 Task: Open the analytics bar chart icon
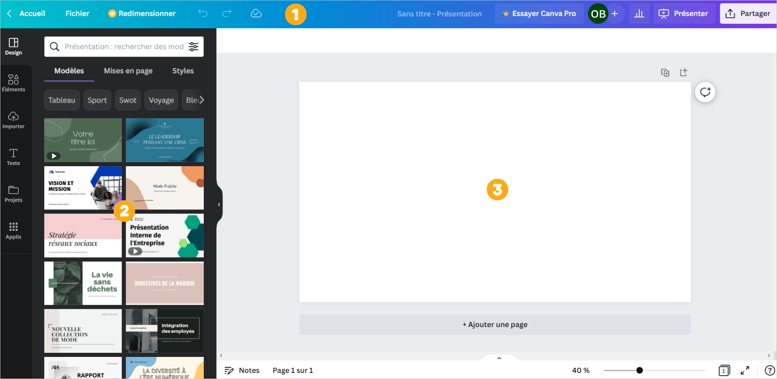[x=639, y=13]
